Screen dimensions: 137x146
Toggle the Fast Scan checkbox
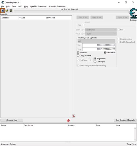coord(78,60)
